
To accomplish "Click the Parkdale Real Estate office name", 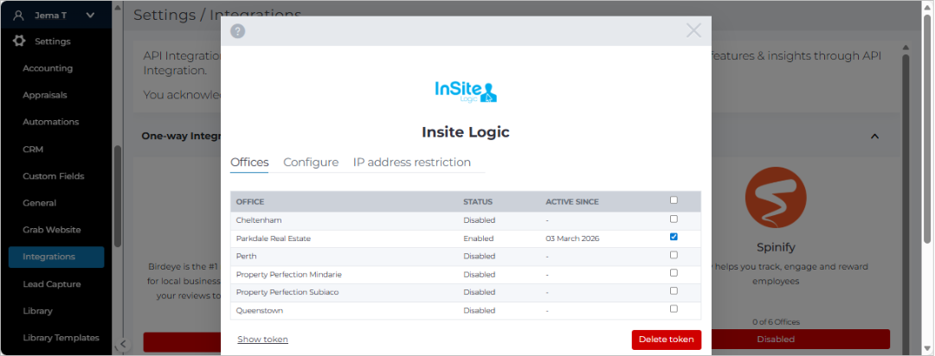I will (273, 238).
